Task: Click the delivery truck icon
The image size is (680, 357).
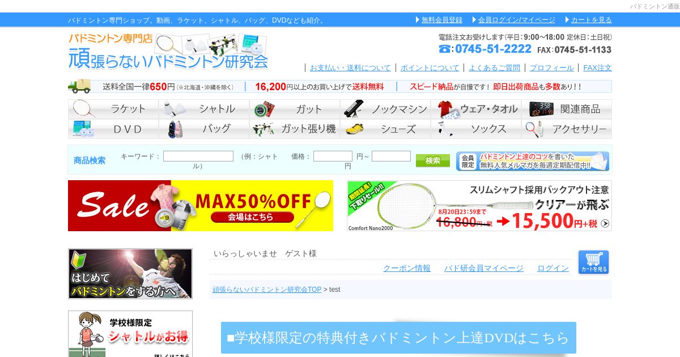Action: pos(79,86)
